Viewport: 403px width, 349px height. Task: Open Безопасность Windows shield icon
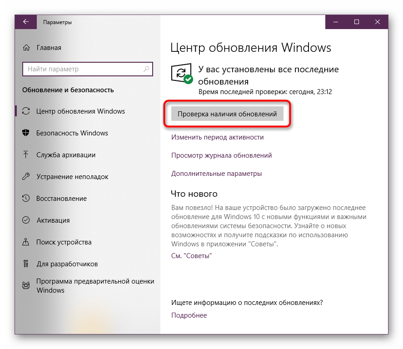pyautogui.click(x=26, y=133)
